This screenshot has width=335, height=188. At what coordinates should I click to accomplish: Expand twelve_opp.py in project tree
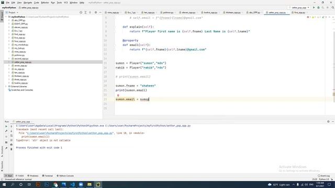pyautogui.click(x=9, y=83)
